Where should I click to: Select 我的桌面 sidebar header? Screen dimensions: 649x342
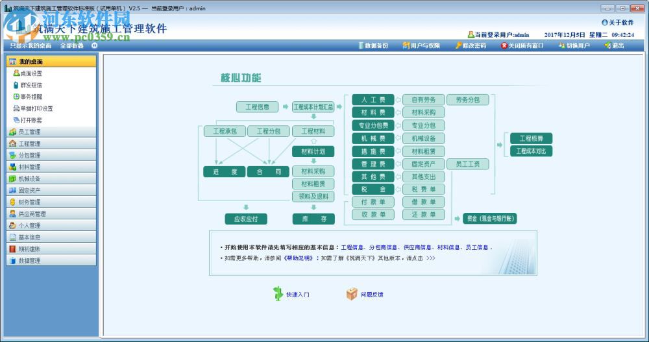[x=51, y=61]
